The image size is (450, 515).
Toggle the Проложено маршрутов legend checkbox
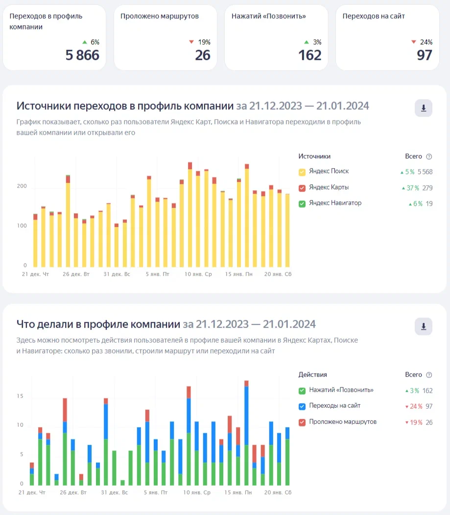tap(302, 422)
